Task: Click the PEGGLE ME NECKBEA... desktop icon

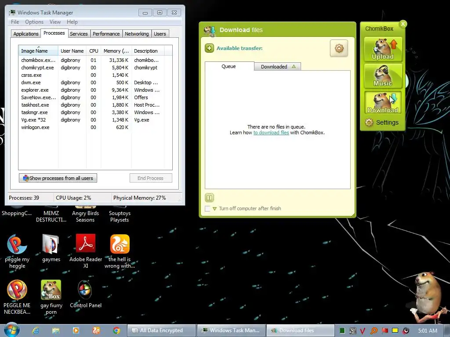Action: pyautogui.click(x=17, y=297)
